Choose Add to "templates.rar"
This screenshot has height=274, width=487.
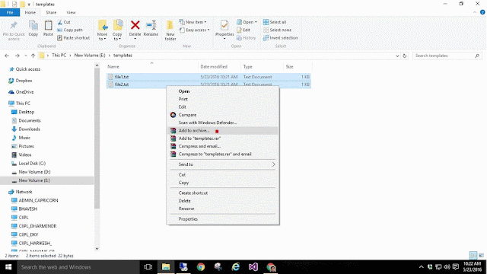point(223,139)
